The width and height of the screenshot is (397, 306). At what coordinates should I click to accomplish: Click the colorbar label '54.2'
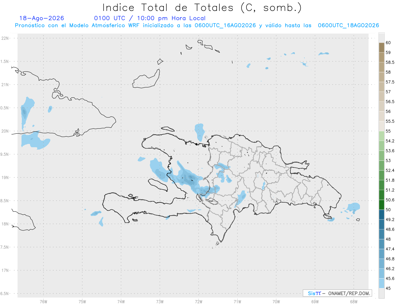pyautogui.click(x=390, y=141)
